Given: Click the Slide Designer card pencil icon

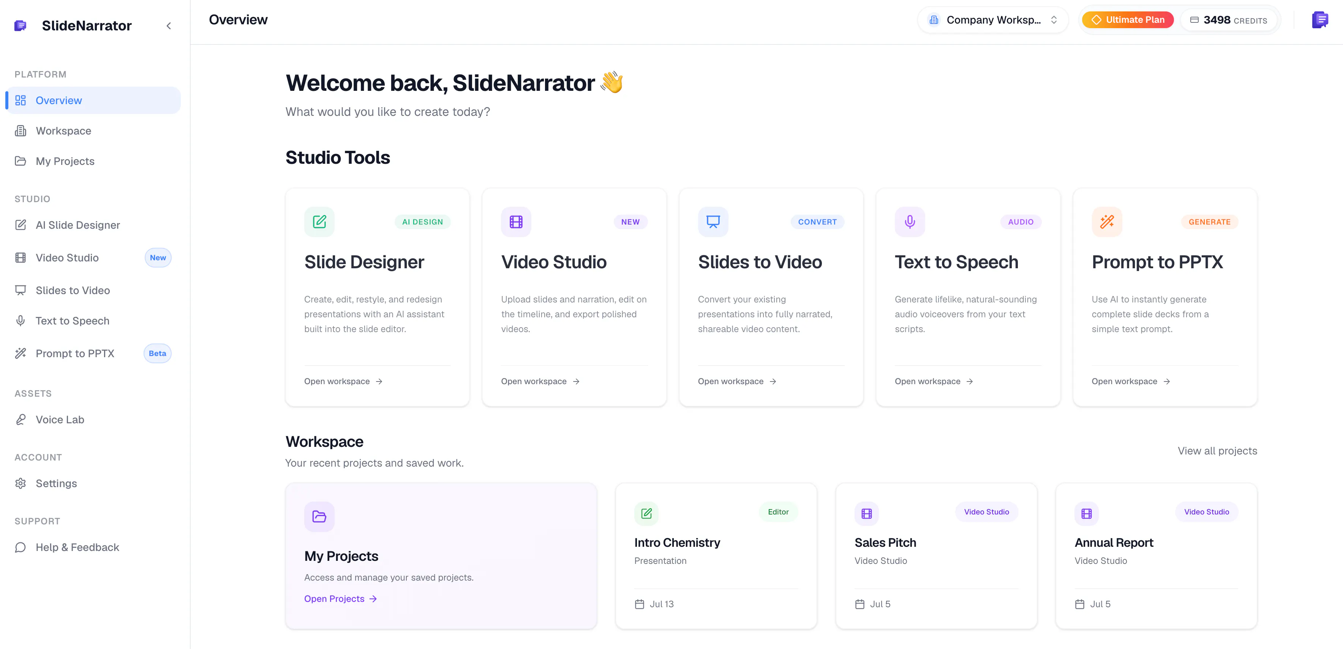Looking at the screenshot, I should (319, 222).
